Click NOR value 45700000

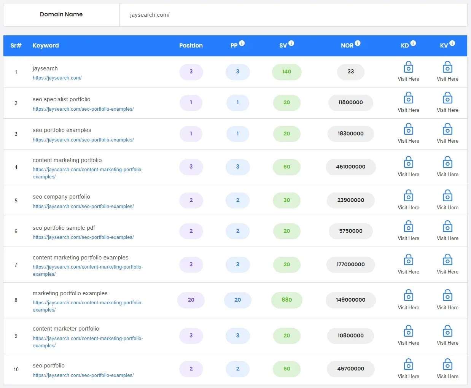[351, 369]
